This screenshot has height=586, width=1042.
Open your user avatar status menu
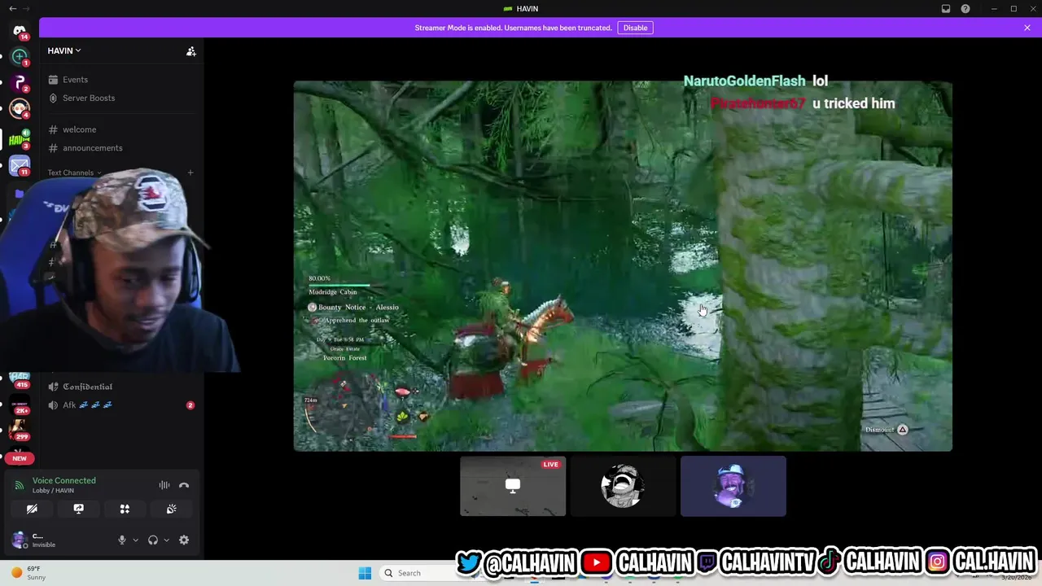coord(19,540)
